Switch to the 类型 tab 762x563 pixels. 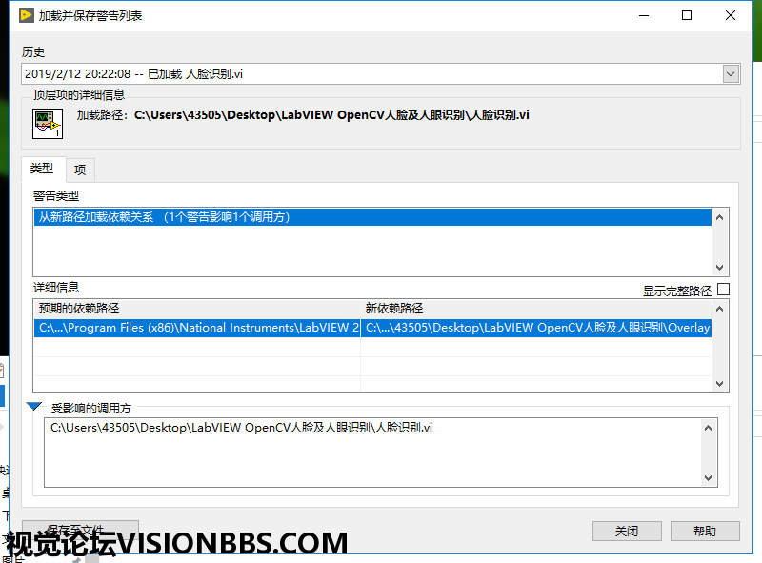42,169
